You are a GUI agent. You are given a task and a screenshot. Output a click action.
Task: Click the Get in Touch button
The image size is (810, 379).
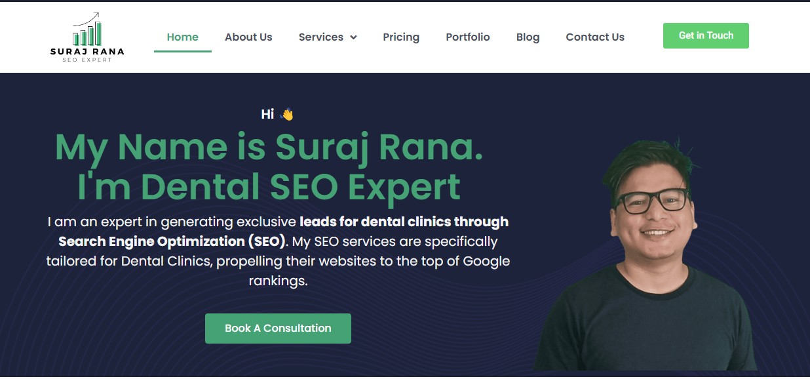(x=706, y=35)
